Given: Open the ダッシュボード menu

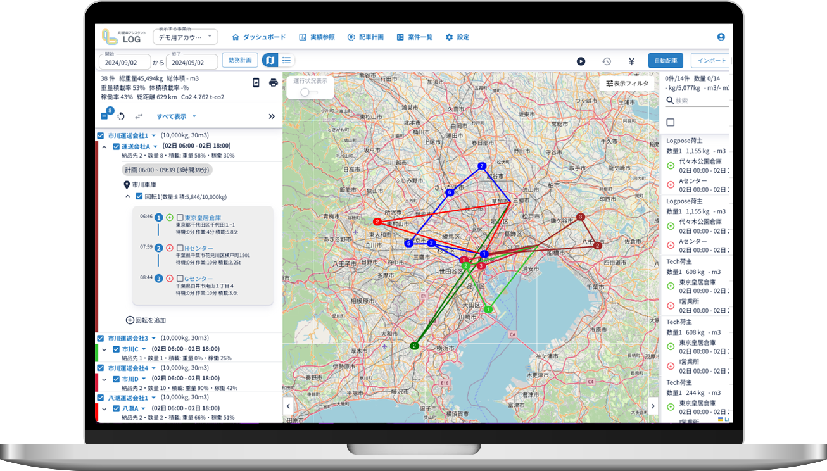Looking at the screenshot, I should tap(259, 37).
